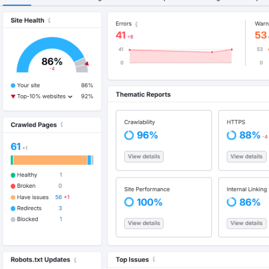
Task: Click the Healthy pages count 1
Action: pyautogui.click(x=61, y=175)
